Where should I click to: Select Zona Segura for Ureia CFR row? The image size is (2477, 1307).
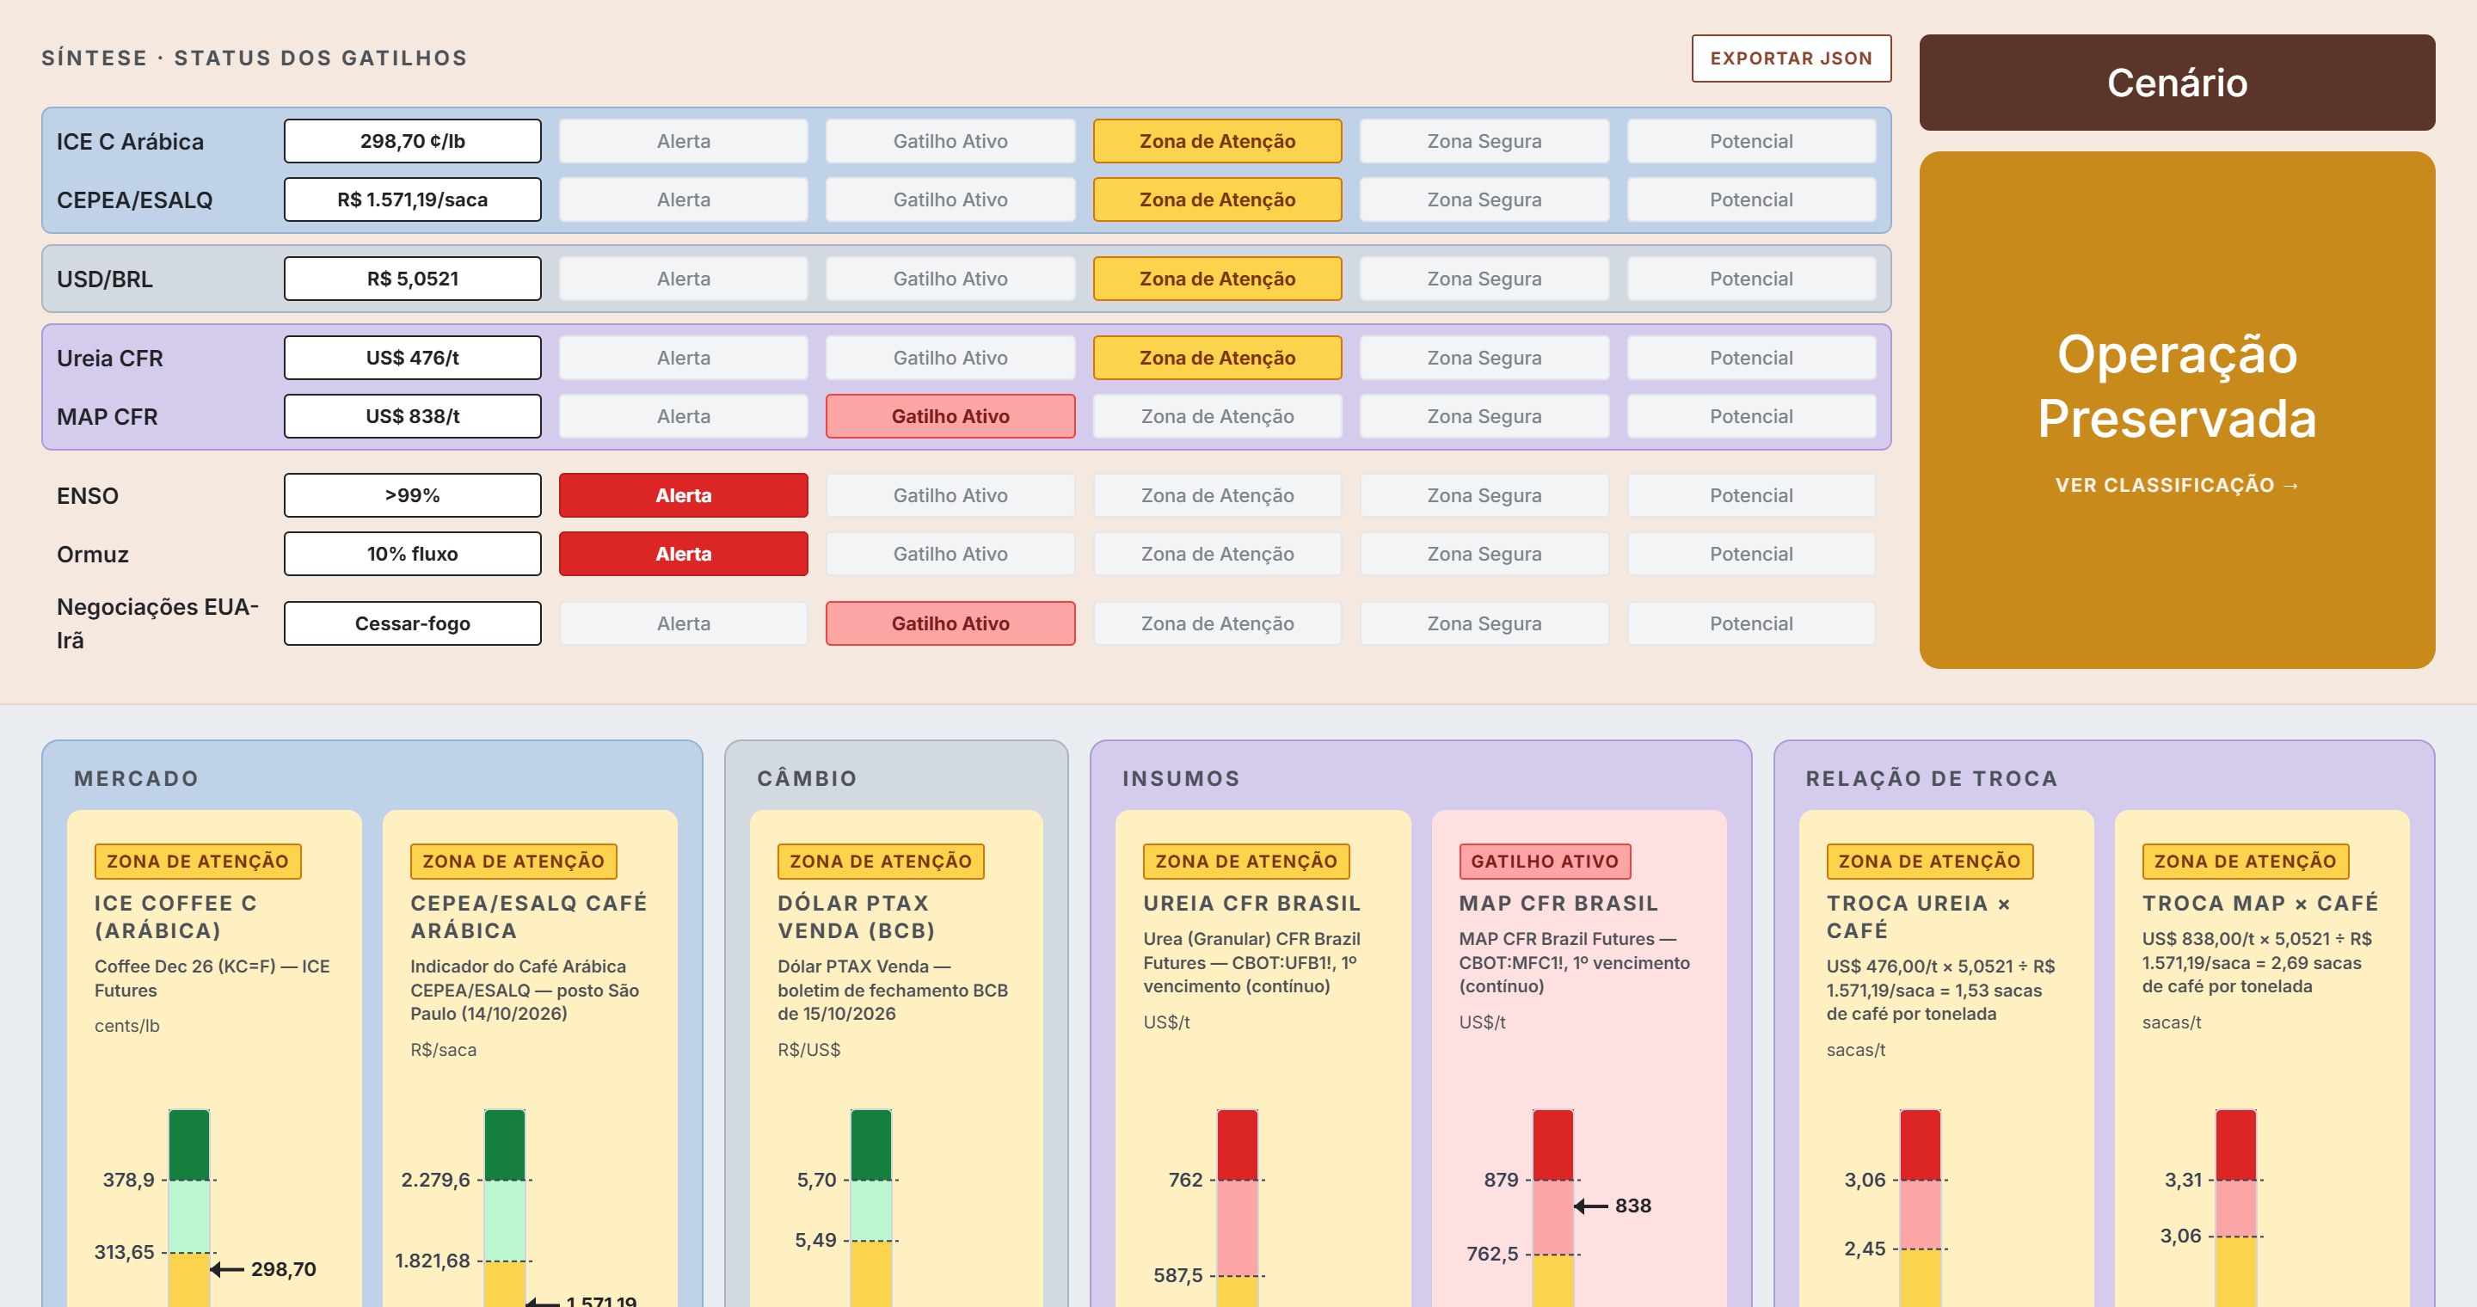coord(1484,358)
